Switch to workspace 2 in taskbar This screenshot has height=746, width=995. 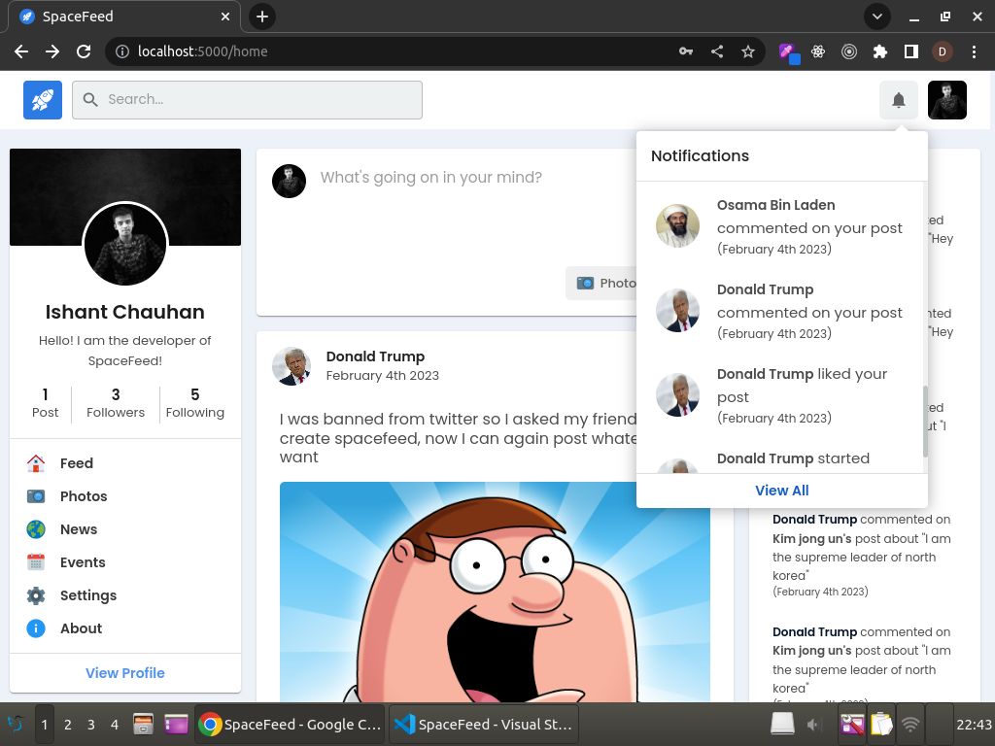(x=68, y=725)
